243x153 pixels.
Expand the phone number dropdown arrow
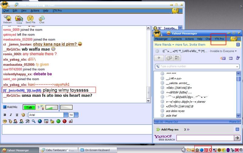point(237,66)
